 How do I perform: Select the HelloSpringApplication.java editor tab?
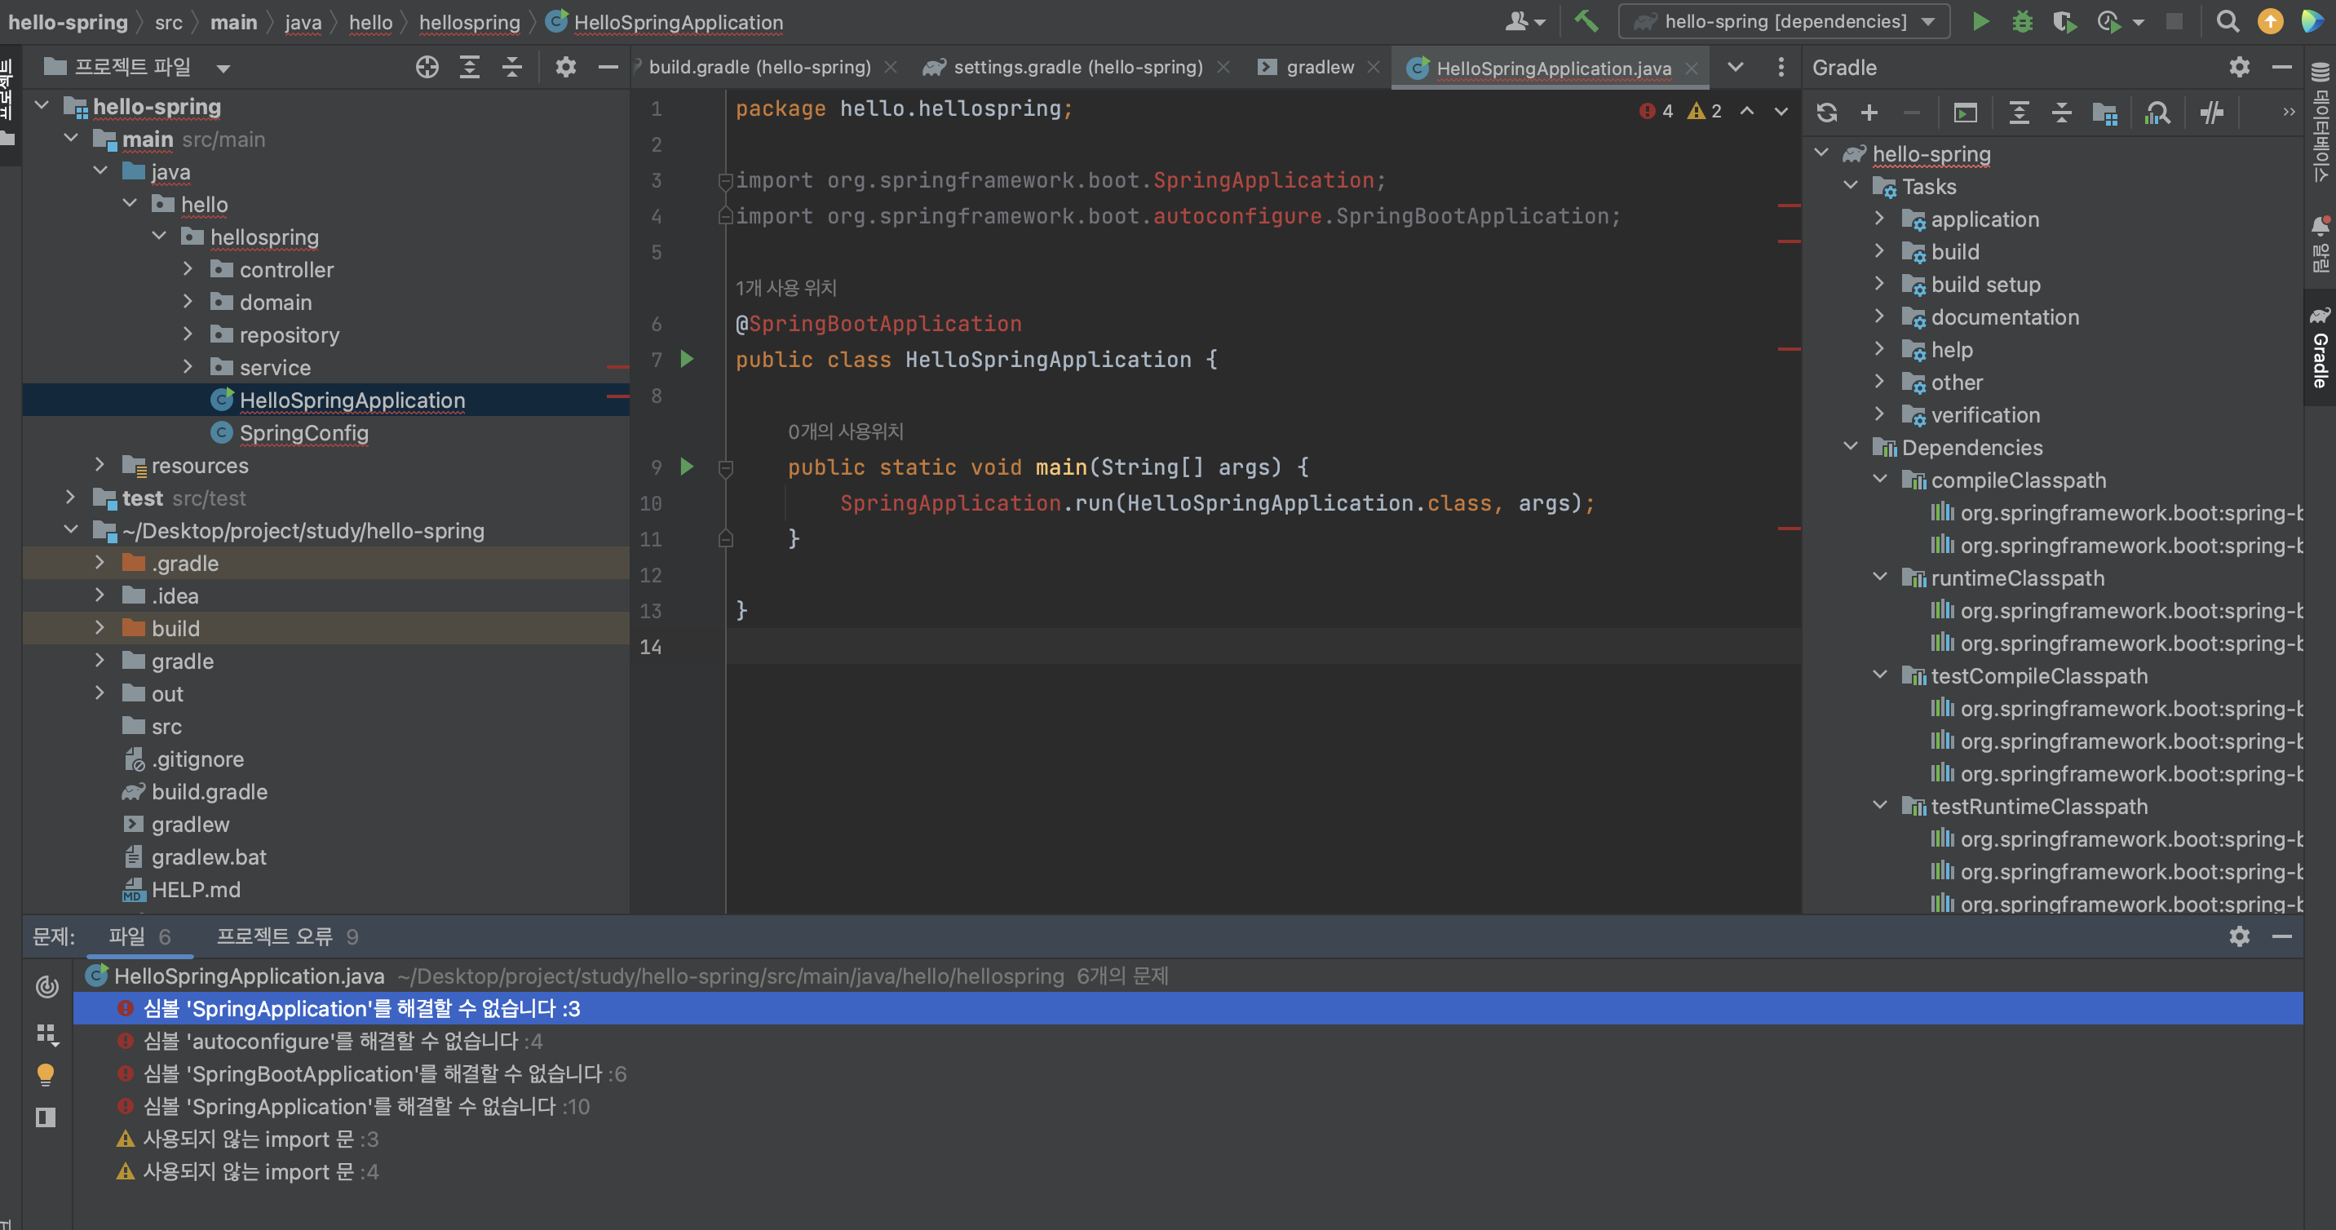point(1545,66)
